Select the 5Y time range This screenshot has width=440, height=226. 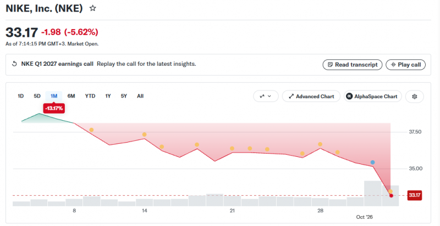click(124, 96)
